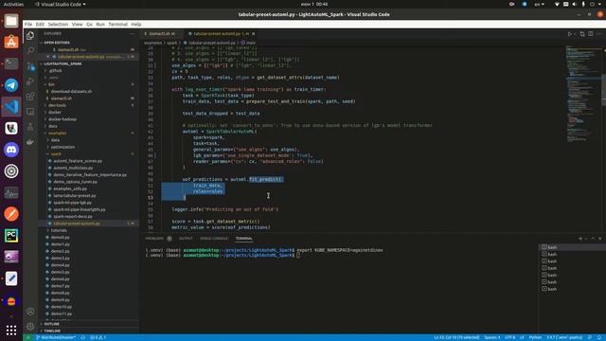The width and height of the screenshot is (606, 341).
Task: Switch to the PROBLEMS panel tab
Action: point(154,239)
